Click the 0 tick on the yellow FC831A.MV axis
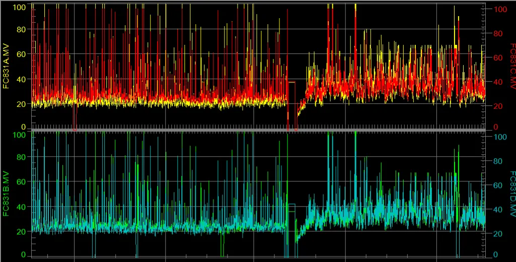This screenshot has width=516, height=262. (x=23, y=127)
